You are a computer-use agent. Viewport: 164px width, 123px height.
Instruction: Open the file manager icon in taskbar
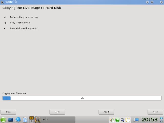point(25,120)
